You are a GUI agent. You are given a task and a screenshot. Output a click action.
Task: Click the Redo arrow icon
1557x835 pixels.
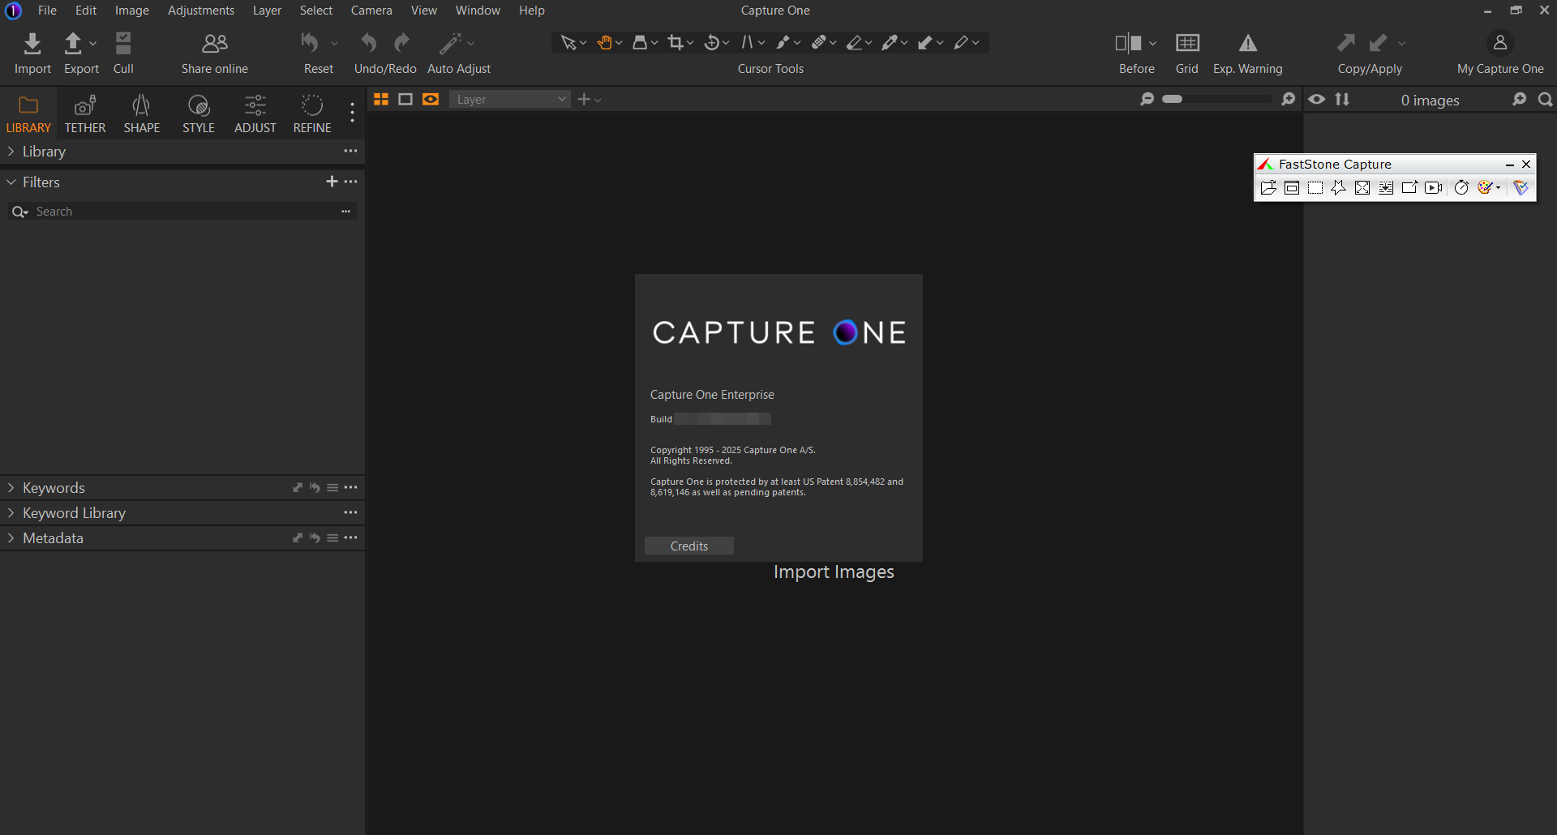pos(402,43)
